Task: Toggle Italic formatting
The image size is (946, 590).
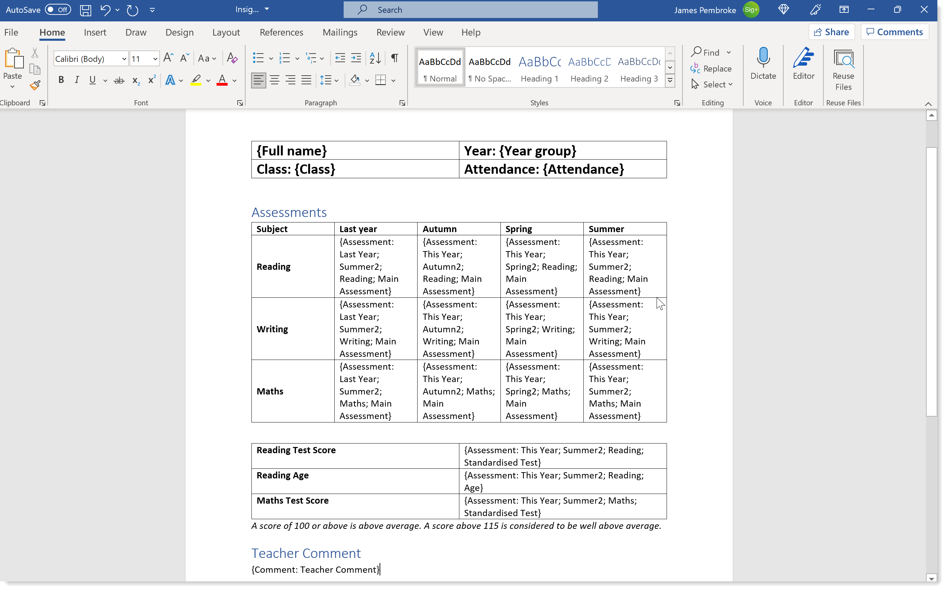Action: [x=77, y=80]
